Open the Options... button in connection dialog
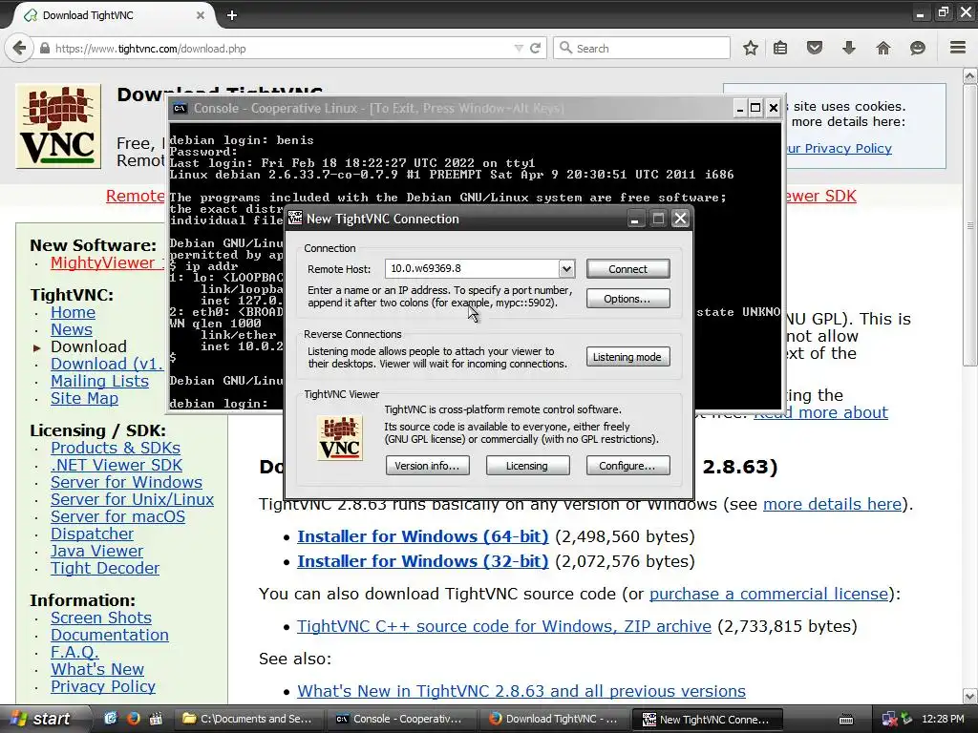 click(628, 299)
